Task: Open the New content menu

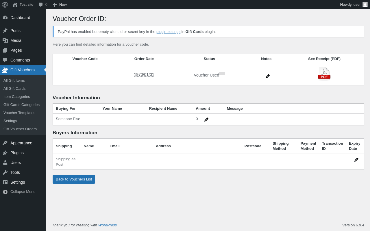Action: [x=60, y=5]
